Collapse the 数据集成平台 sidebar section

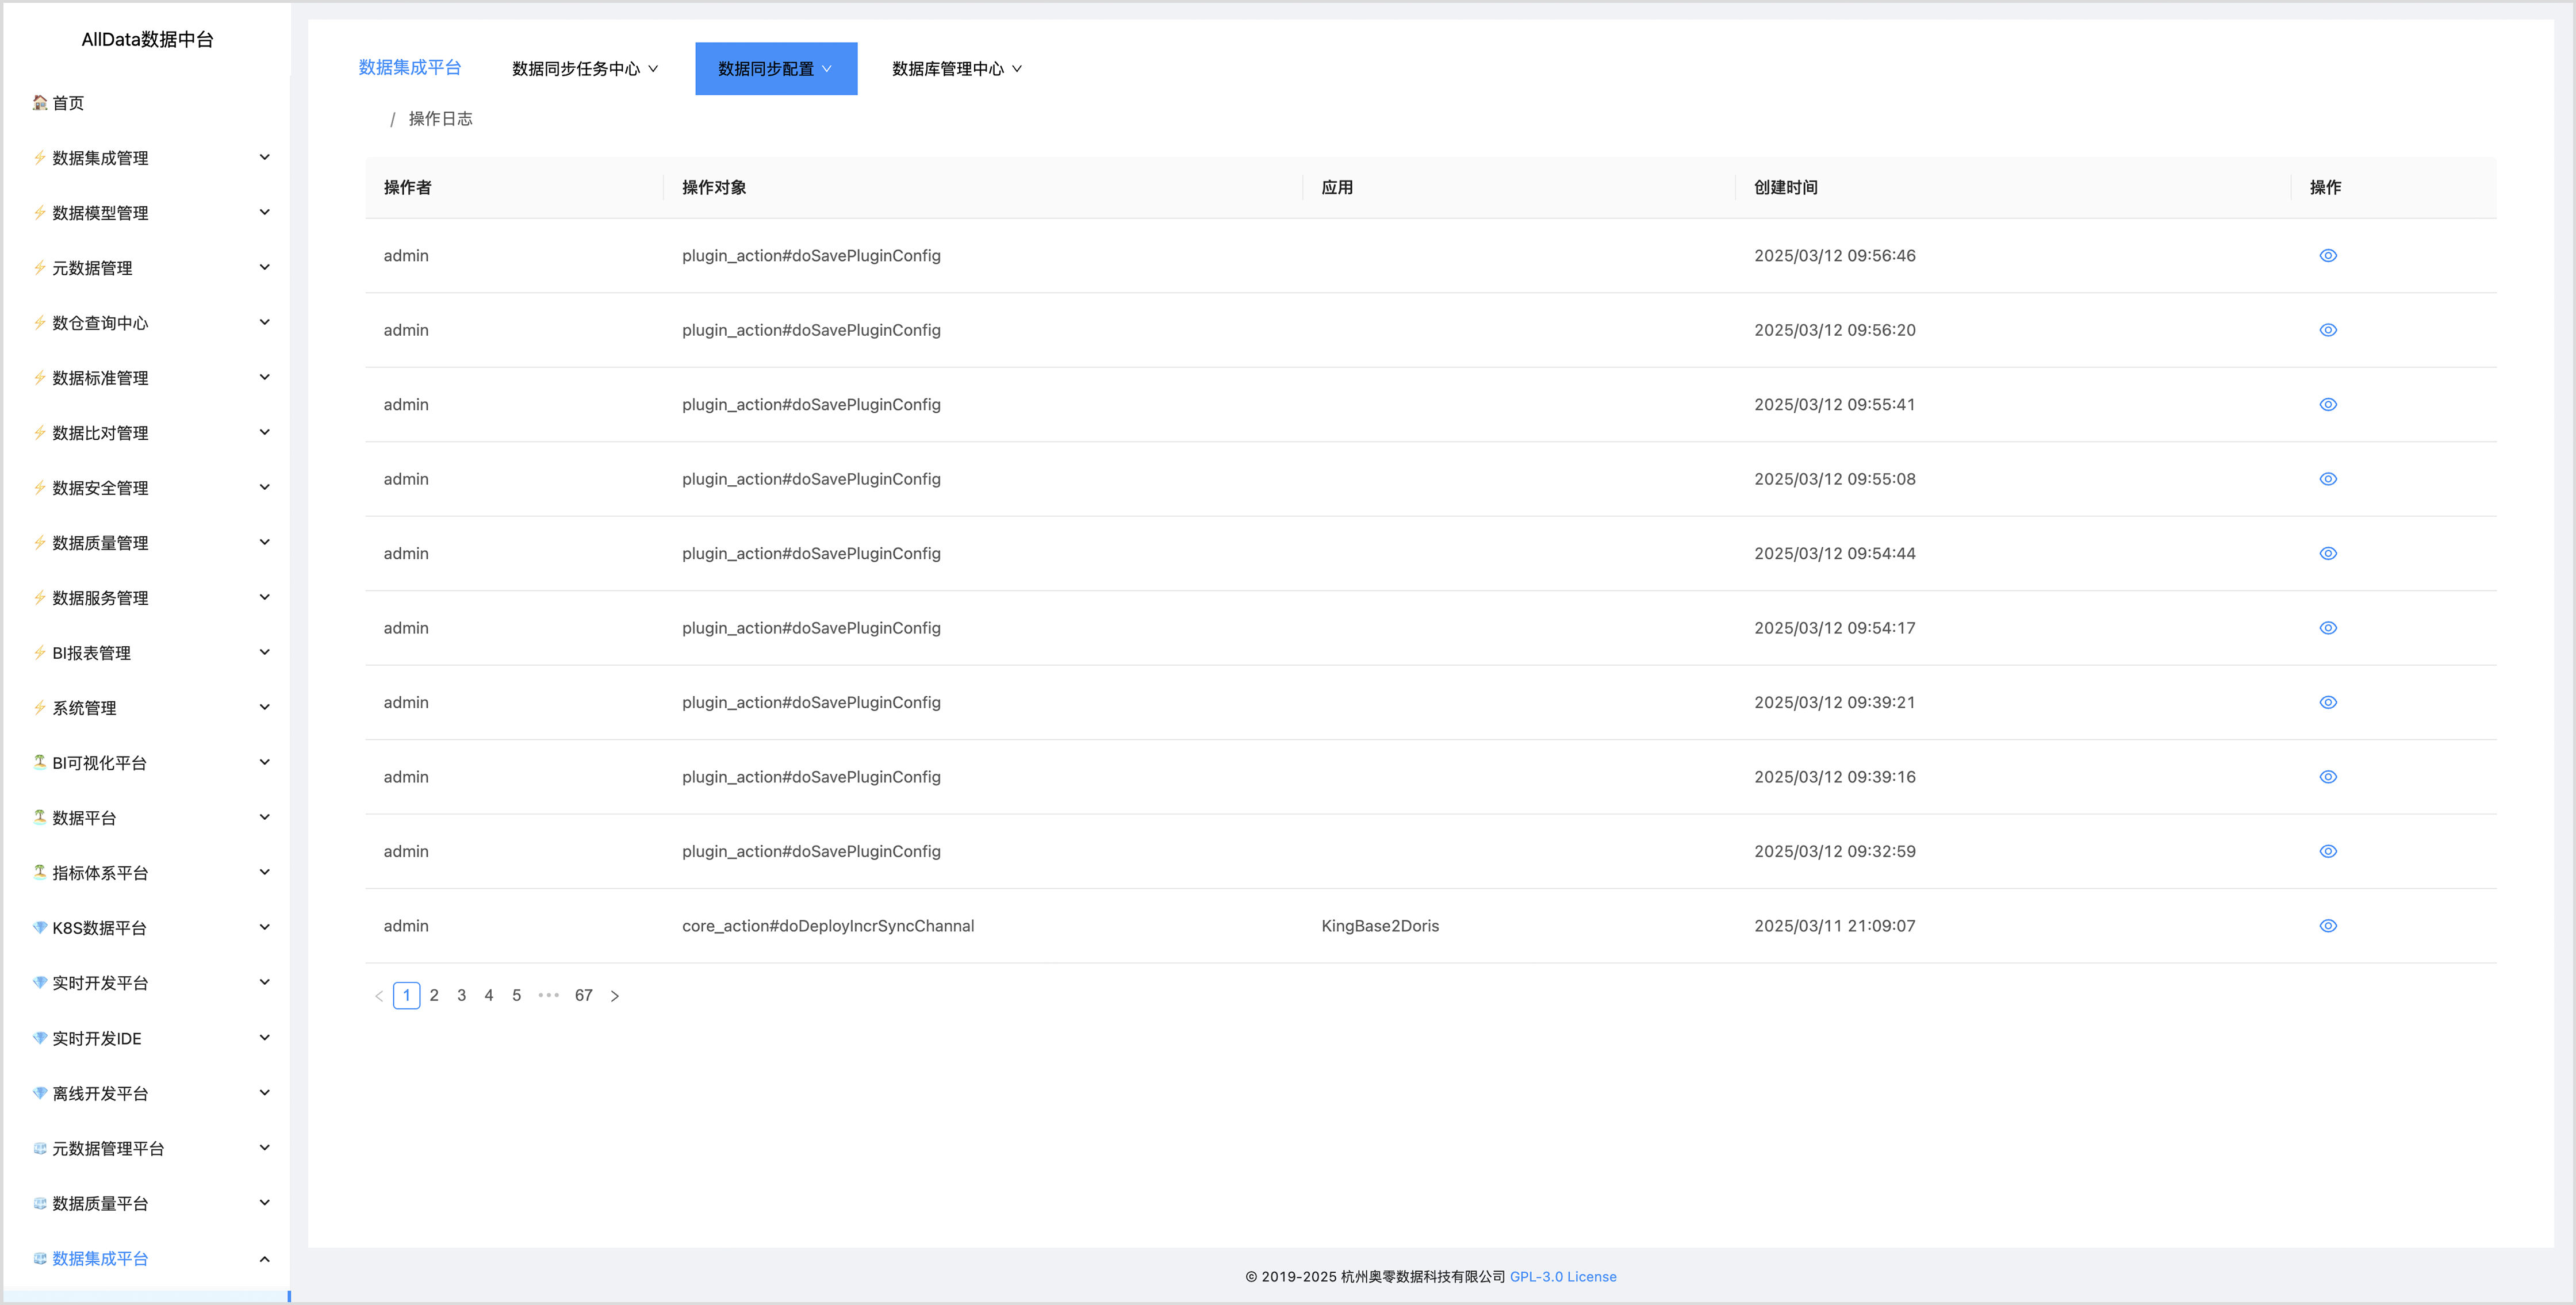tap(264, 1258)
